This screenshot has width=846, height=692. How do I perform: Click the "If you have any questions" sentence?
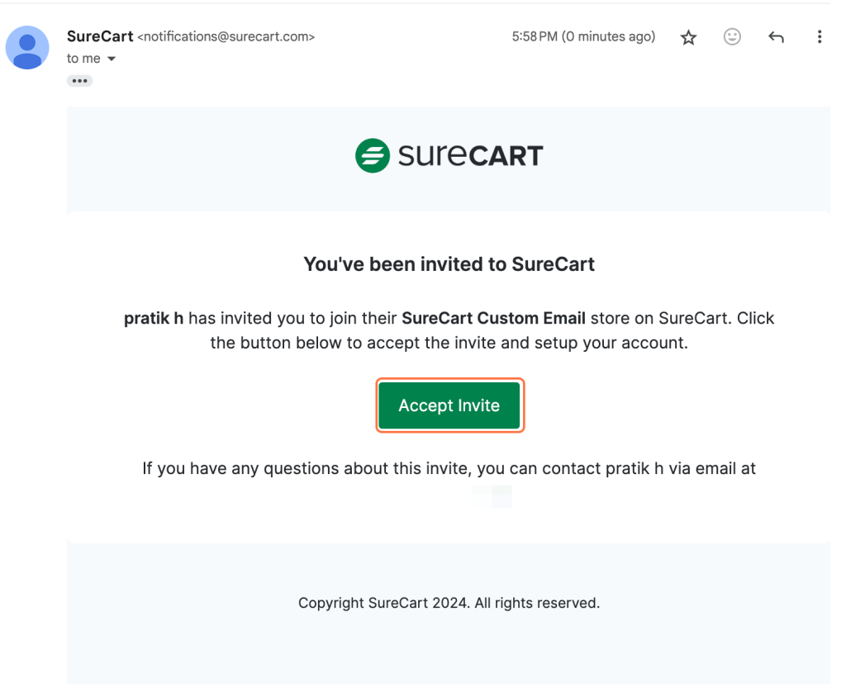click(x=449, y=469)
